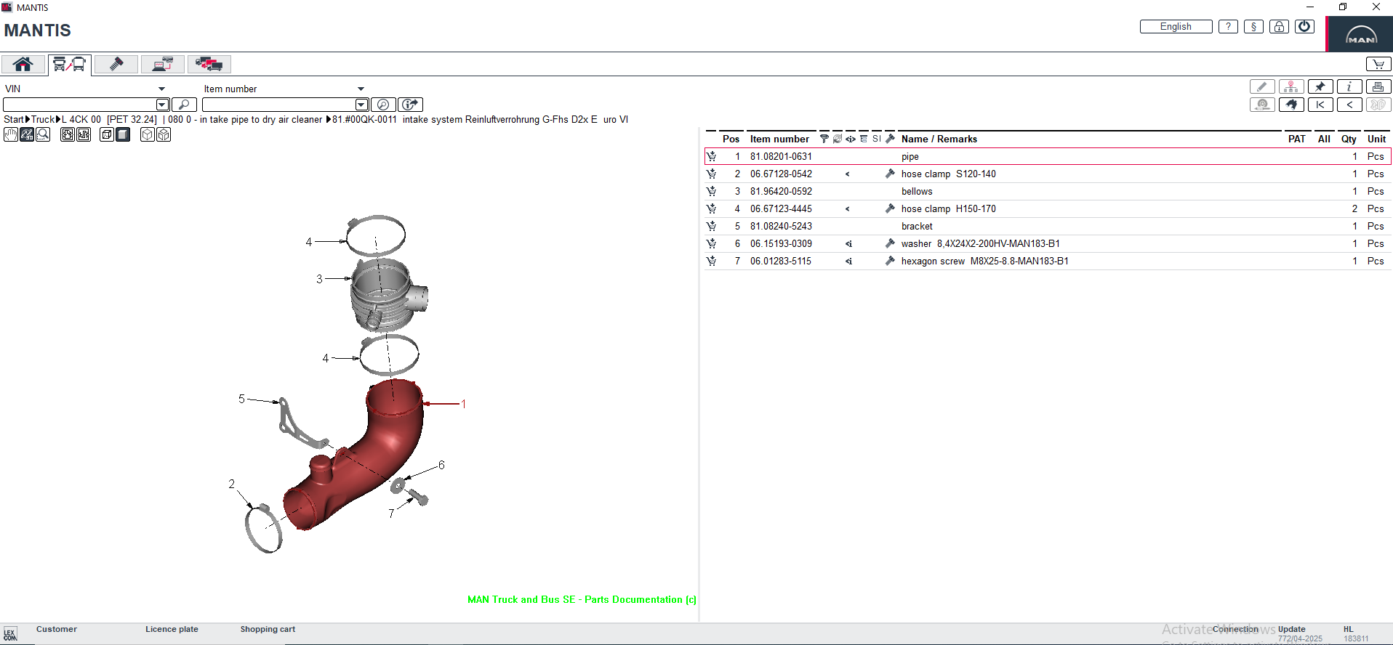
Task: Add hose clamp H150-170 to cart
Action: [711, 208]
